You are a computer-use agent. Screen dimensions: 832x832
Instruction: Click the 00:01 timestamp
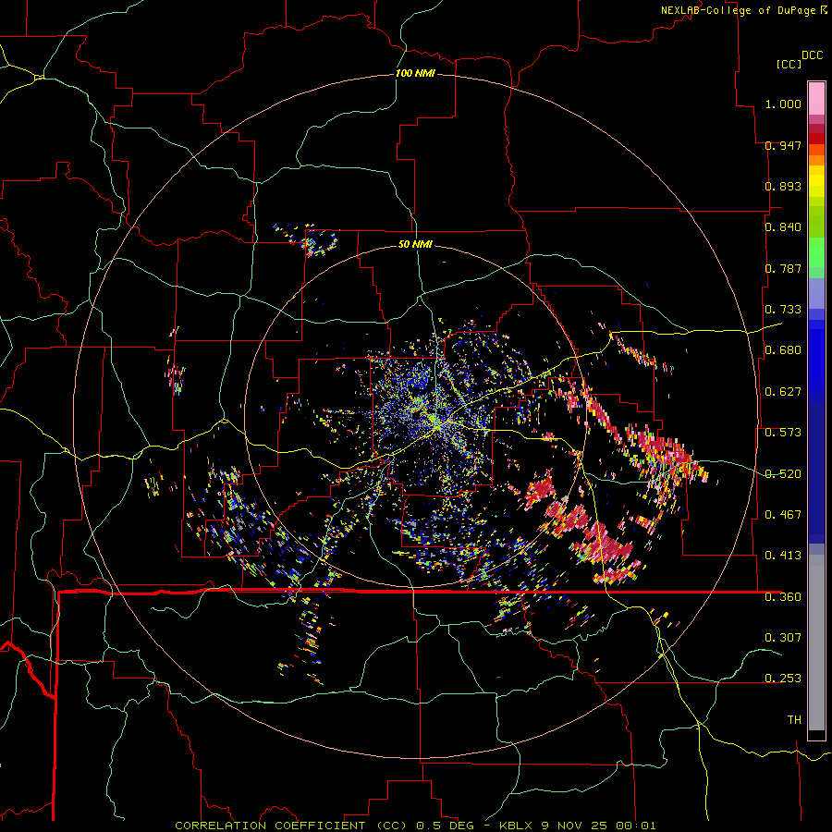pos(636,826)
